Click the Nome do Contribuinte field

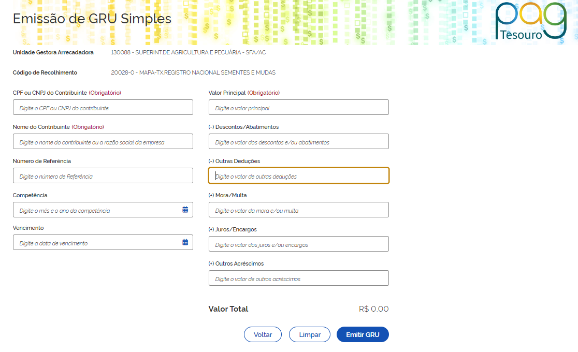click(x=103, y=142)
